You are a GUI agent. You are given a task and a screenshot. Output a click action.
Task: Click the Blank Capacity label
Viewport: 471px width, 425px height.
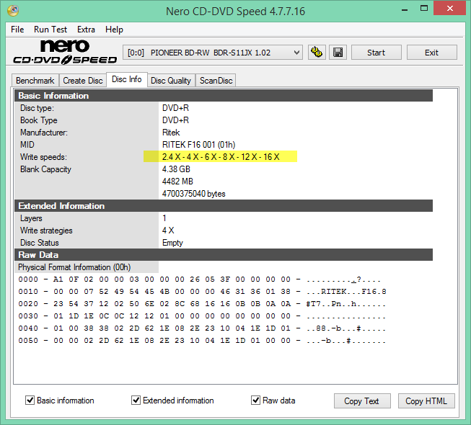click(x=45, y=169)
